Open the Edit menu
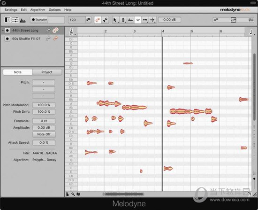Screen dimensions: 258x210 click(x=24, y=10)
